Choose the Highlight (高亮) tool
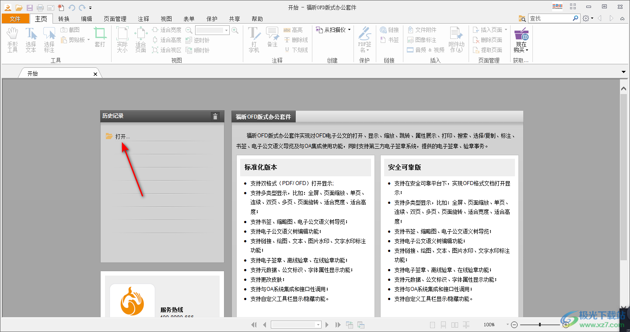 tap(293, 30)
